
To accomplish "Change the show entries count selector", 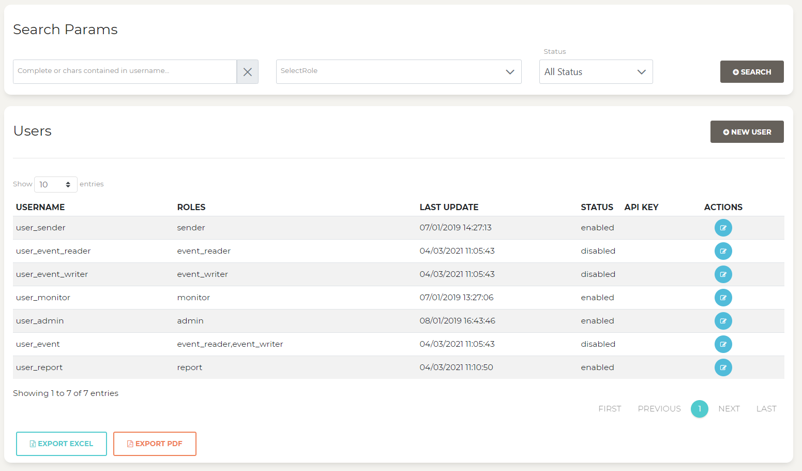I will pyautogui.click(x=56, y=184).
